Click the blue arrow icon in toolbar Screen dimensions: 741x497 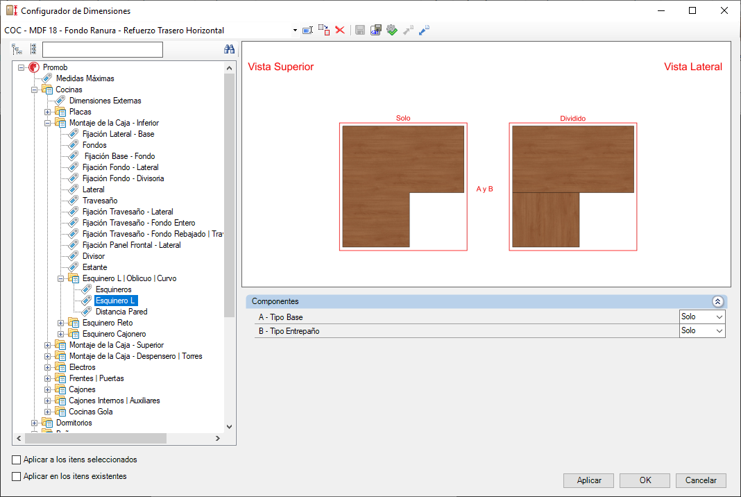tap(424, 31)
